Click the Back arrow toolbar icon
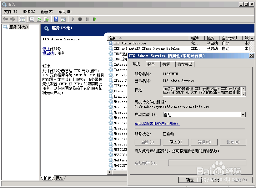The image size is (256, 188). click(5, 19)
